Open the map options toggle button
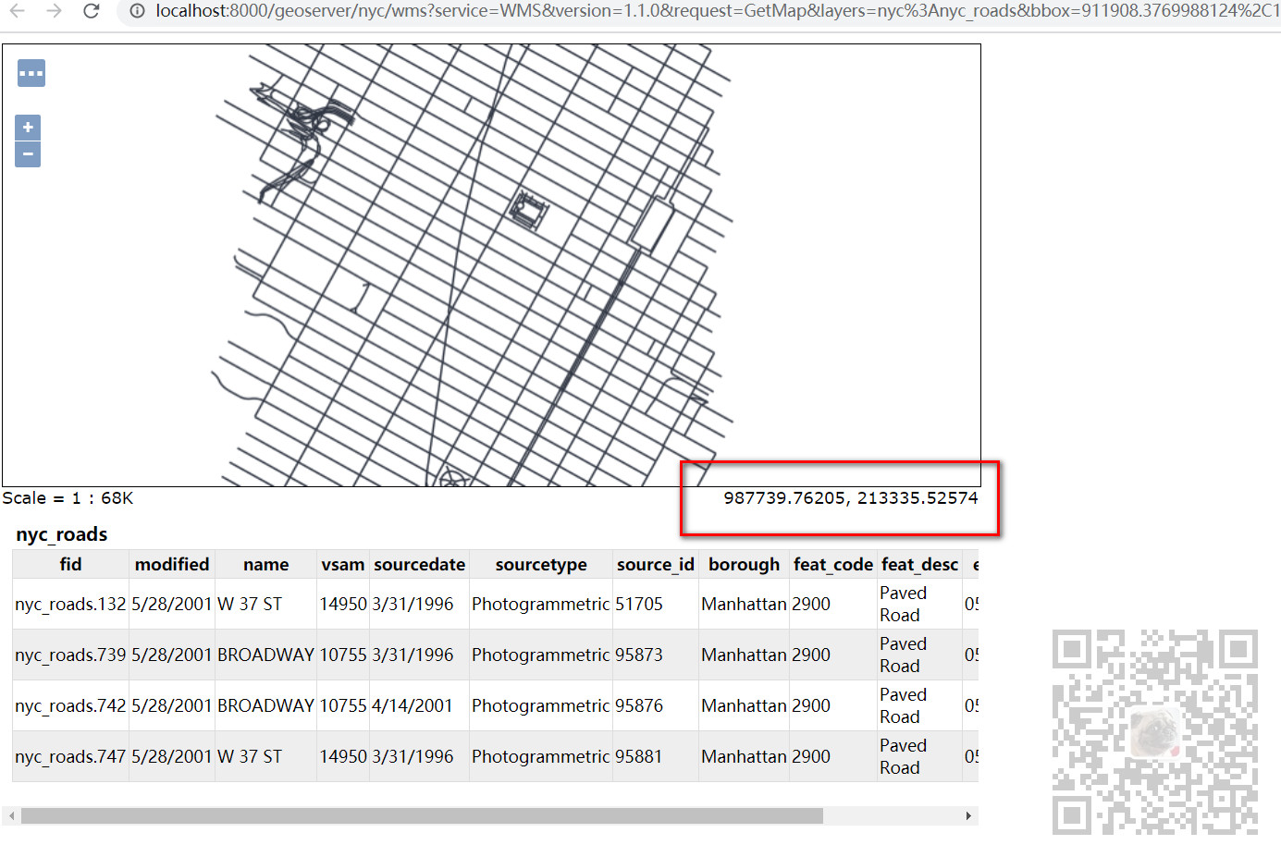Image resolution: width=1281 pixels, height=857 pixels. tap(31, 73)
